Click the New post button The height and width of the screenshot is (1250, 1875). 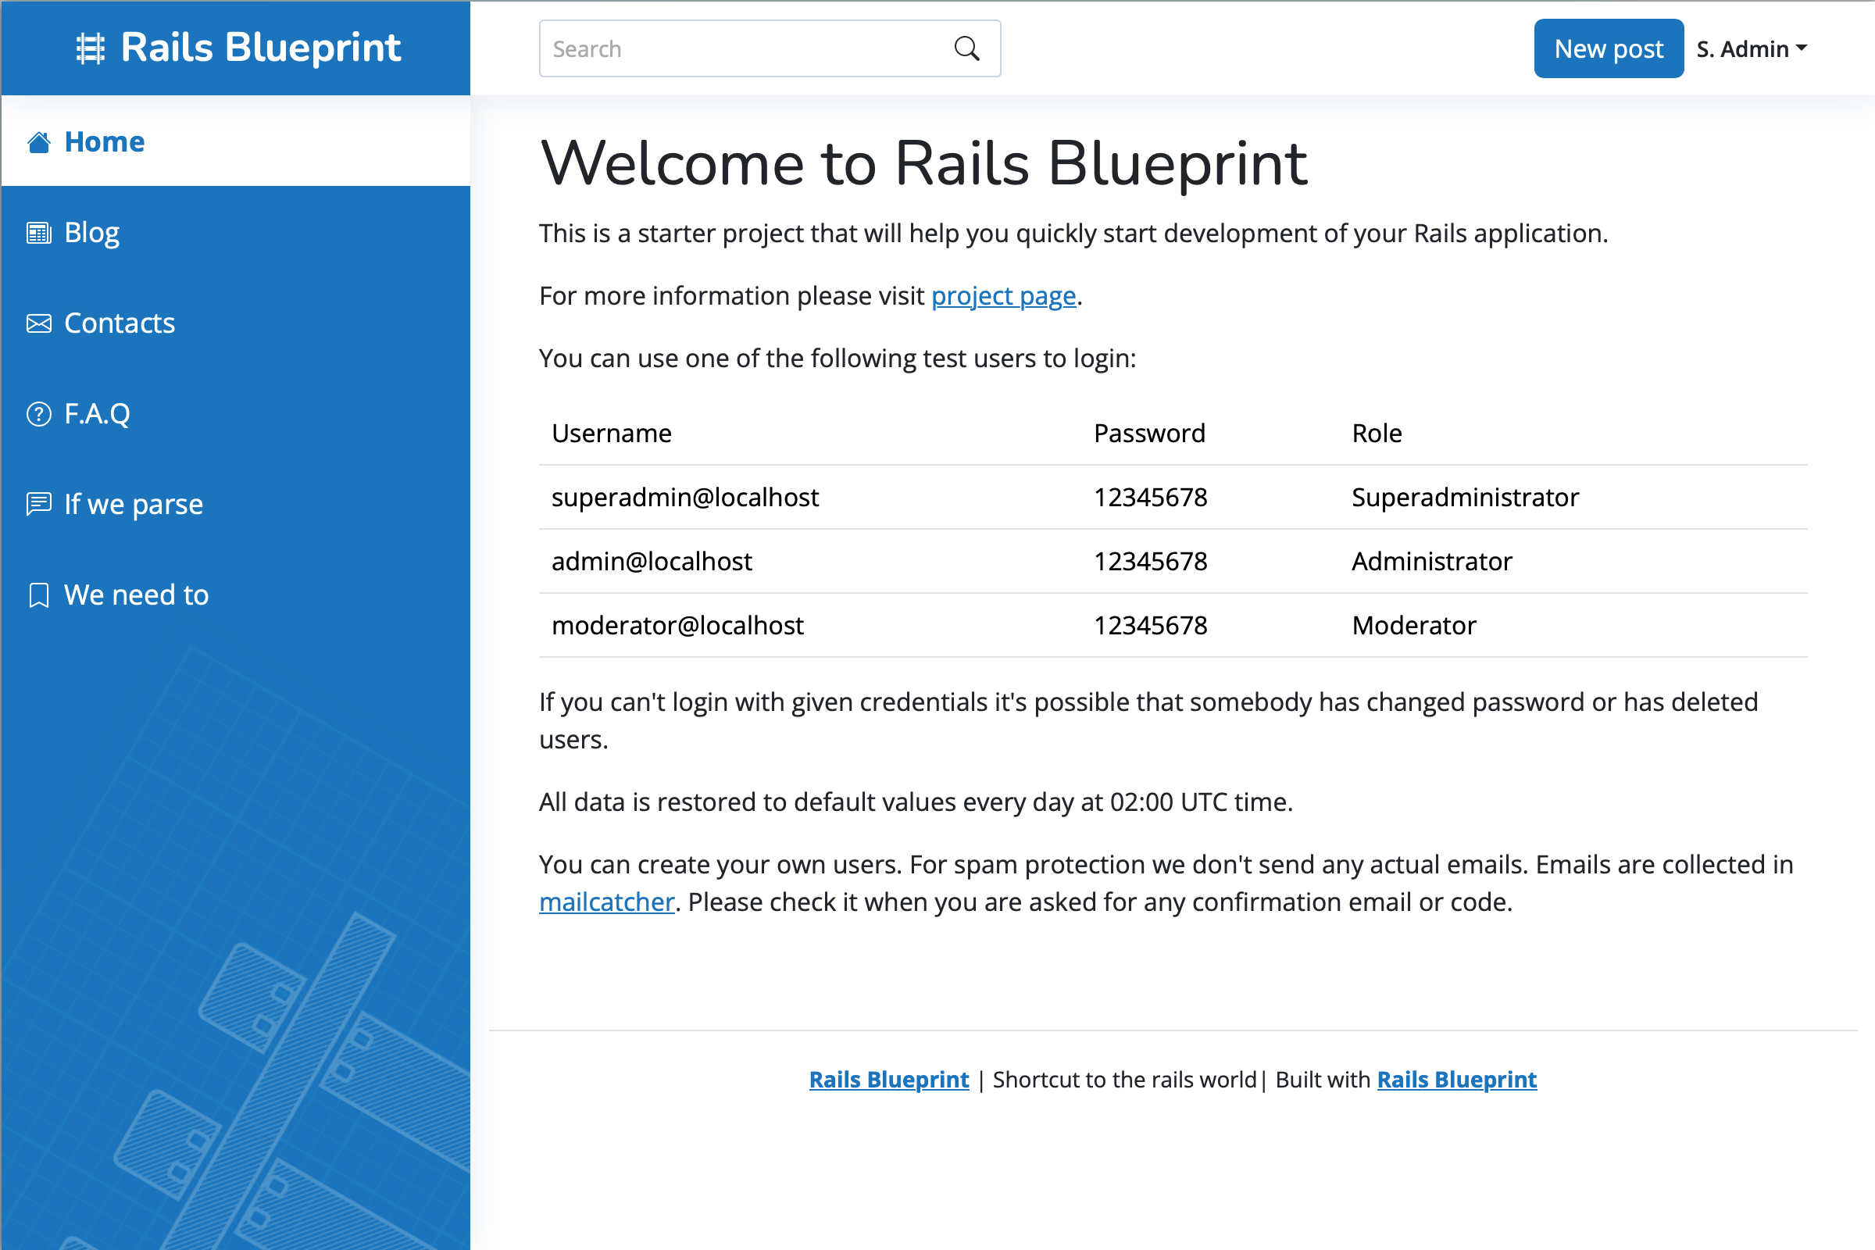pos(1608,48)
